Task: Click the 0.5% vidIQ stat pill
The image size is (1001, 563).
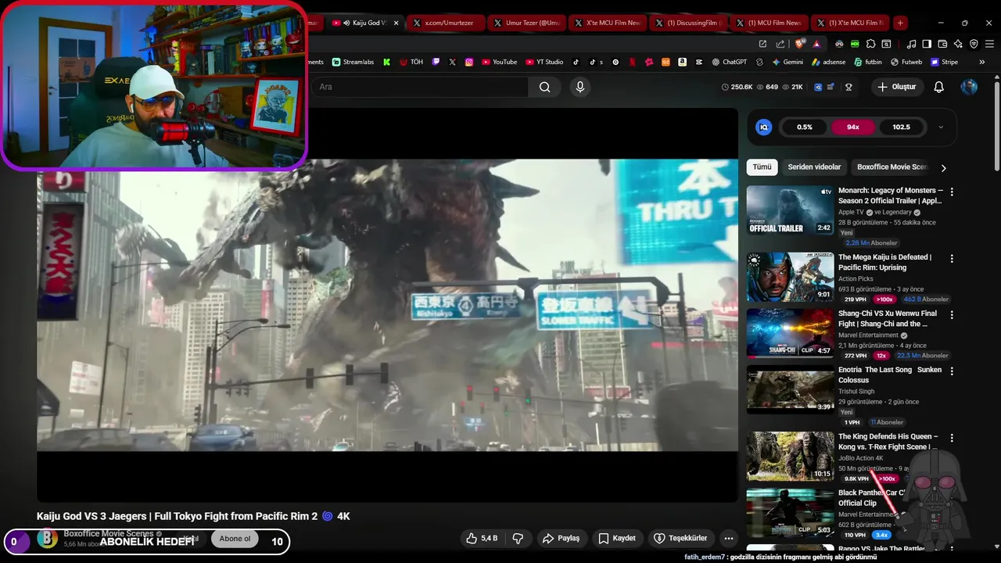Action: (805, 127)
